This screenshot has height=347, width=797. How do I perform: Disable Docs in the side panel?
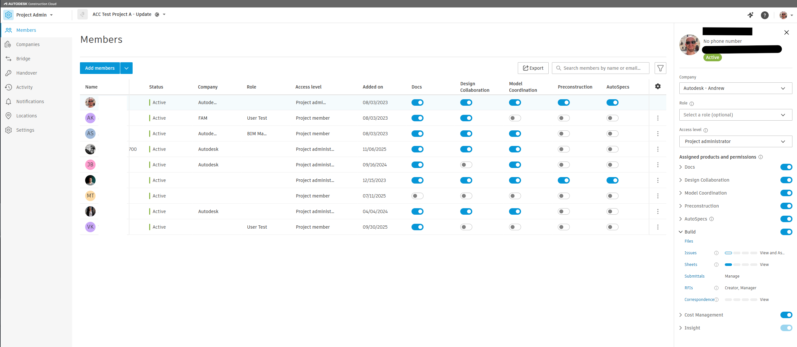click(786, 167)
